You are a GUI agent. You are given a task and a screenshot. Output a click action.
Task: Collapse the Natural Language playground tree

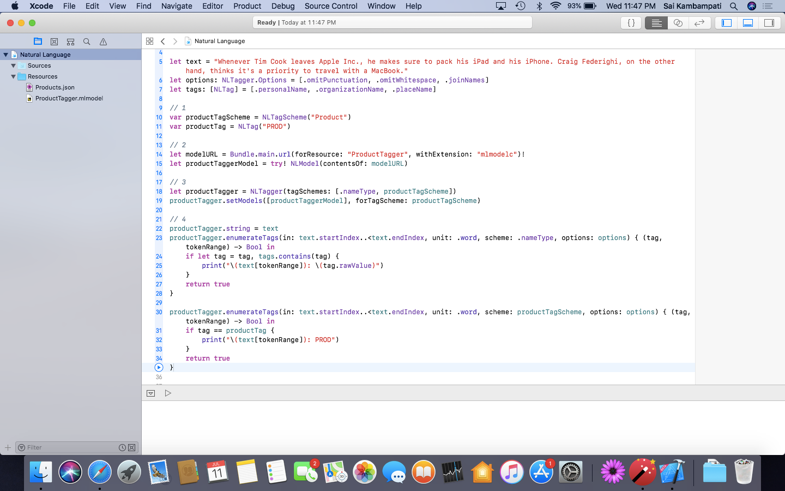coord(6,55)
